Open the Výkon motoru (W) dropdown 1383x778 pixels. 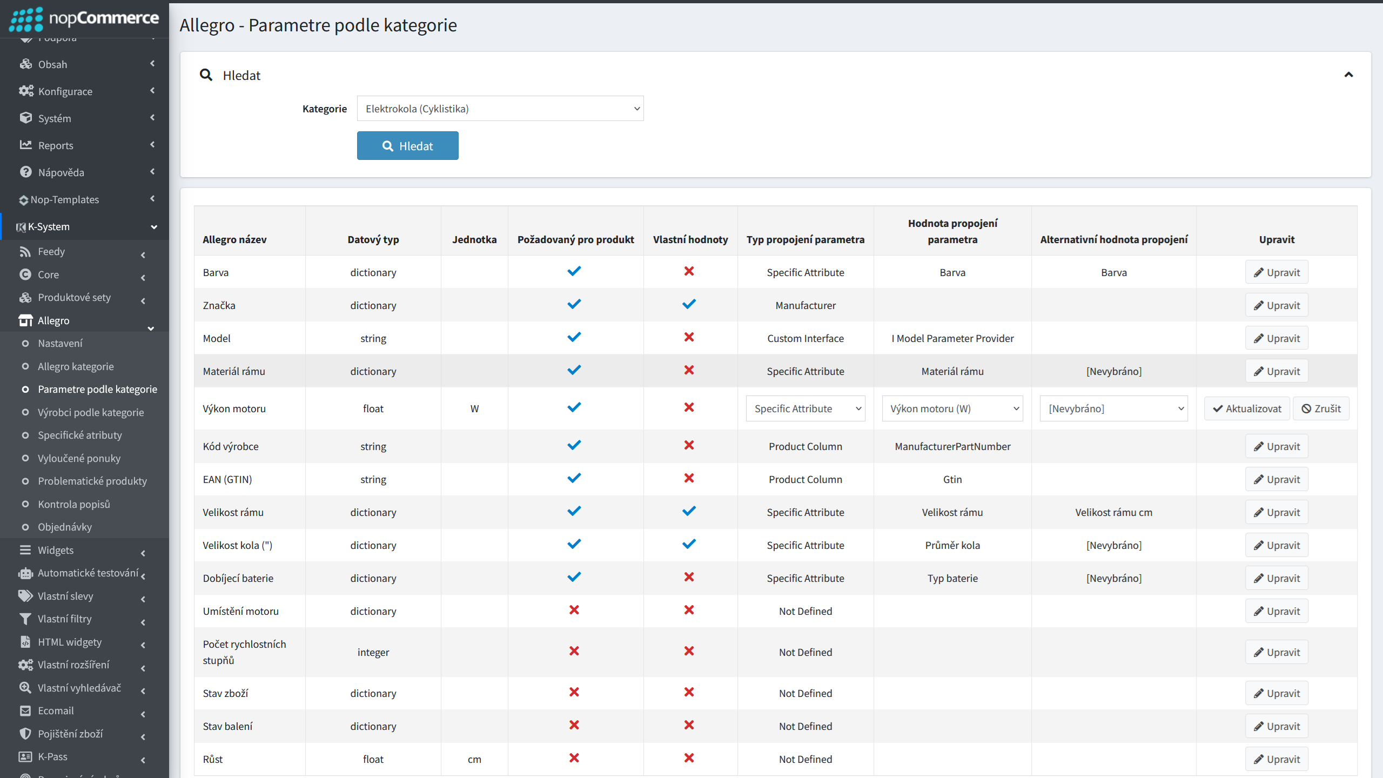(952, 408)
